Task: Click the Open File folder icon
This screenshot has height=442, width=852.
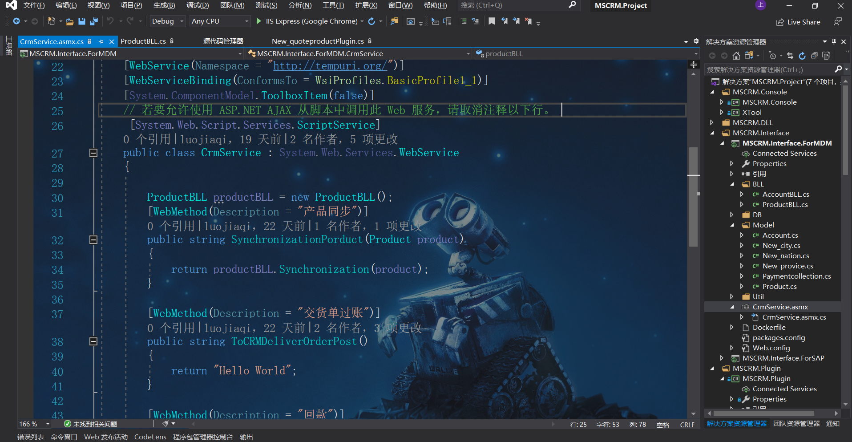Action: 69,21
